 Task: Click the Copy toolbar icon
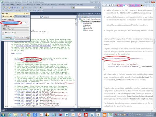[20, 7]
